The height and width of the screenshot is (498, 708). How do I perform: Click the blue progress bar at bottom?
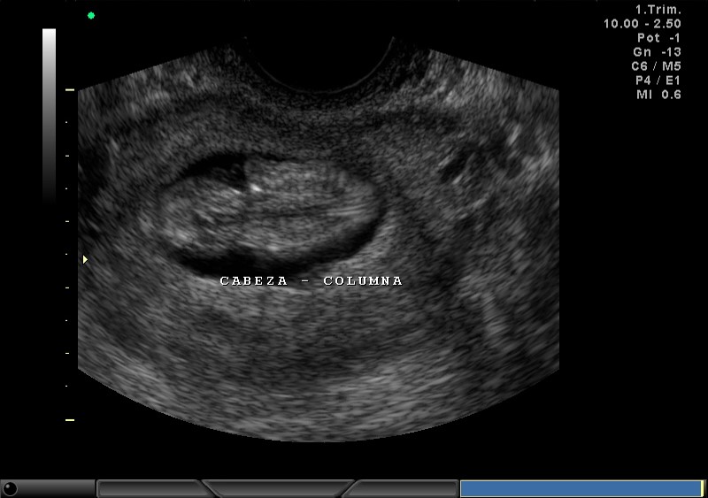pyautogui.click(x=580, y=488)
